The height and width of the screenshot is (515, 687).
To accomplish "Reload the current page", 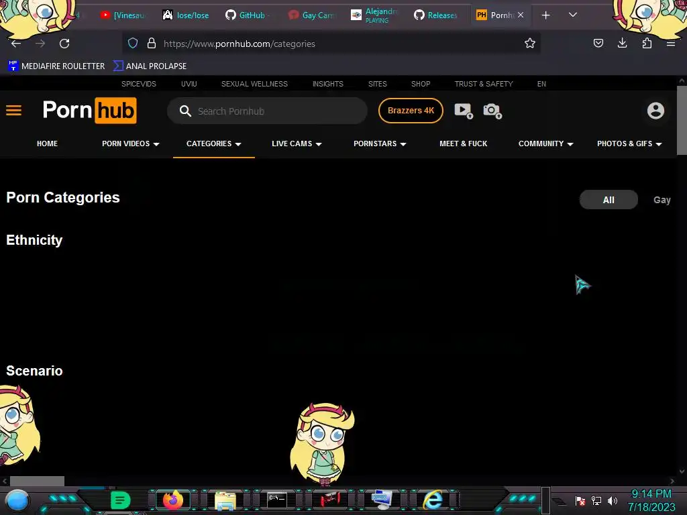I will [x=64, y=44].
